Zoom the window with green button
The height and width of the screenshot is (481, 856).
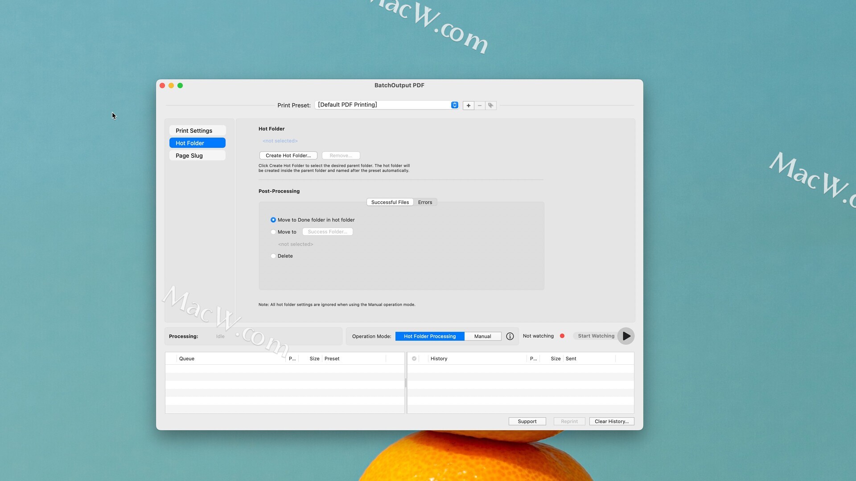[180, 86]
